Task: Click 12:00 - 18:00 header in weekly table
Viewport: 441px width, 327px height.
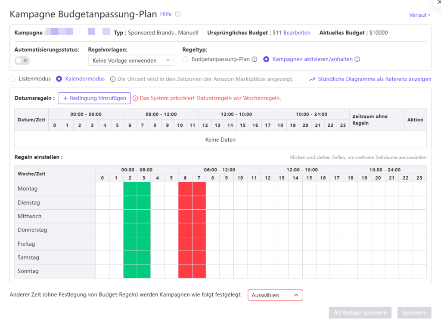Action: [302, 170]
